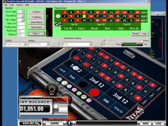Click the Clear Report button

click(36, 27)
